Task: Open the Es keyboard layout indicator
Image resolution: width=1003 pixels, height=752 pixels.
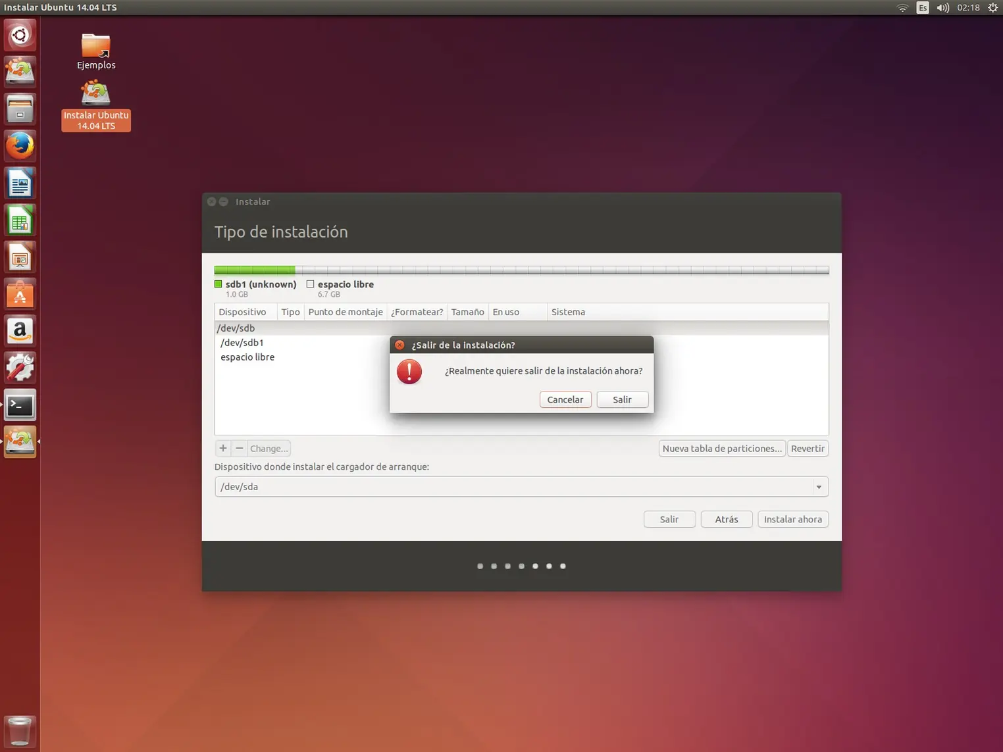Action: point(923,8)
